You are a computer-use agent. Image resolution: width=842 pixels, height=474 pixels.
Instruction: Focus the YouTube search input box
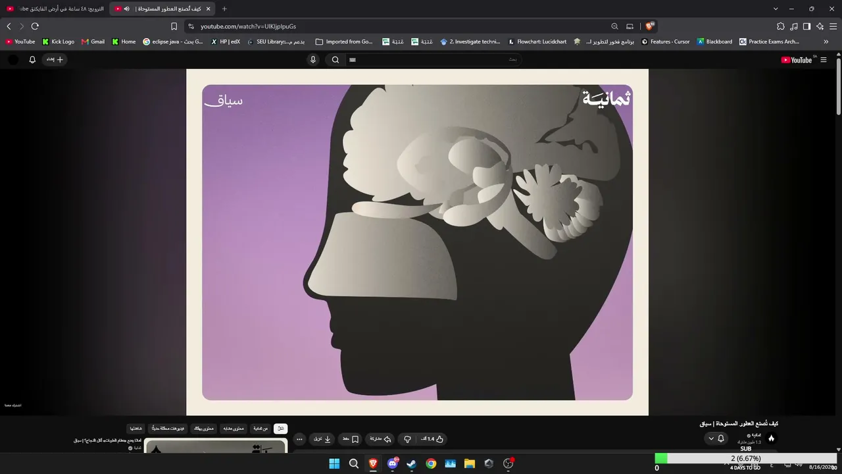click(x=434, y=60)
